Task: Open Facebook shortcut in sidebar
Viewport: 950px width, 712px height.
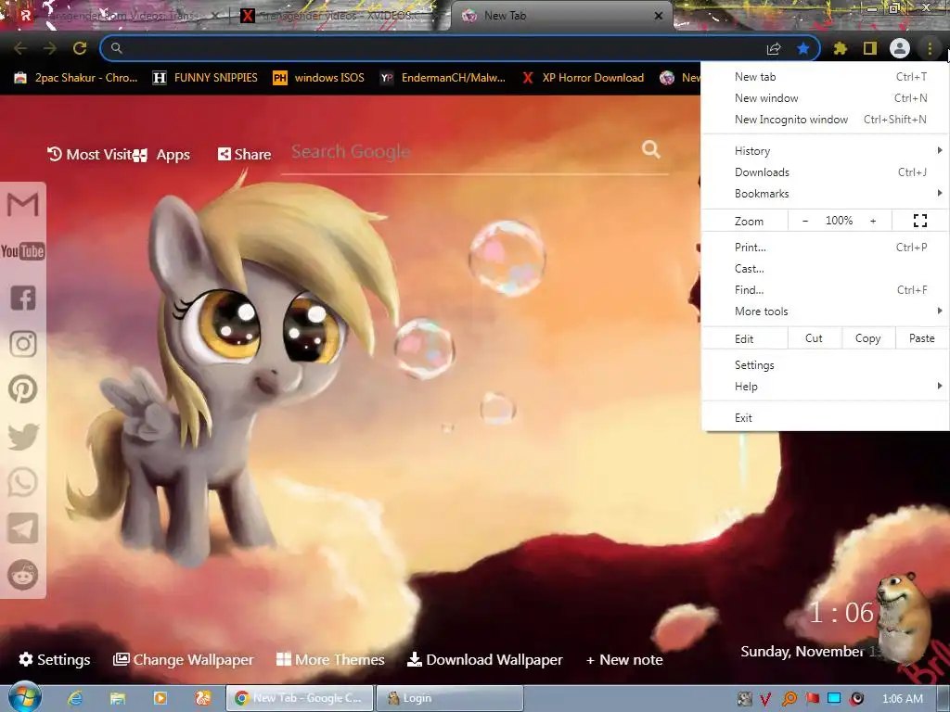Action: click(23, 298)
